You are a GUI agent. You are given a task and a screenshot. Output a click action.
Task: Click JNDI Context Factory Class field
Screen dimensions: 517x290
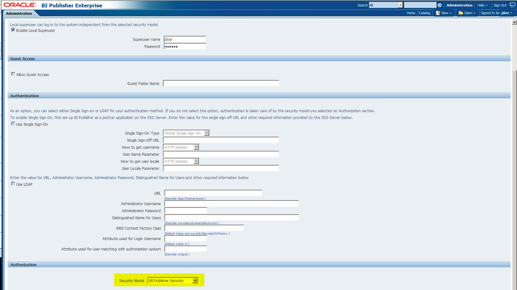204,228
